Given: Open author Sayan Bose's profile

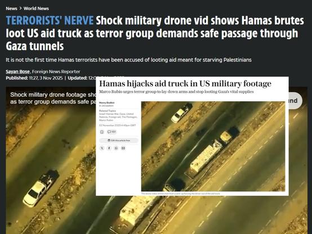Looking at the screenshot, I should point(17,71).
